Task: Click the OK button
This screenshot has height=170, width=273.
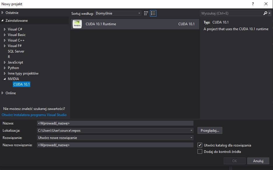Action: pyautogui.click(x=235, y=161)
